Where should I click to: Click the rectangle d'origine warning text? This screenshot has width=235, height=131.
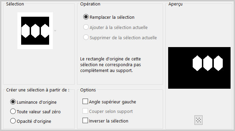point(111,64)
